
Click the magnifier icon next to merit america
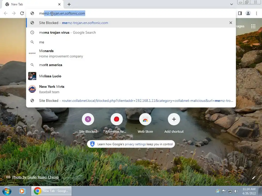click(32, 65)
